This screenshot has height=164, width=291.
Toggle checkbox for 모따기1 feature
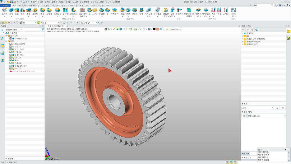[x=10, y=58]
